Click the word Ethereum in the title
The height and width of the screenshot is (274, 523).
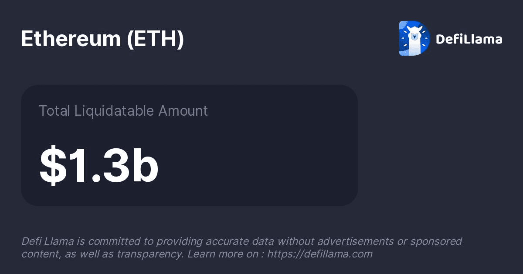71,39
